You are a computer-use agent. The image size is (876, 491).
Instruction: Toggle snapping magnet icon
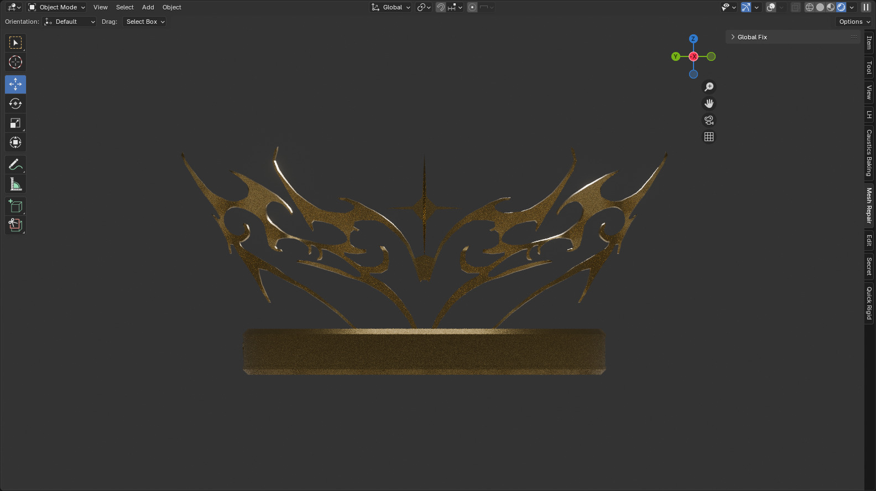[441, 7]
